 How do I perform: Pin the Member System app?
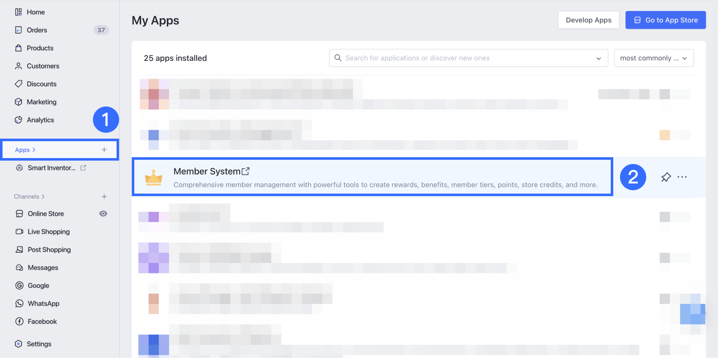(x=666, y=177)
